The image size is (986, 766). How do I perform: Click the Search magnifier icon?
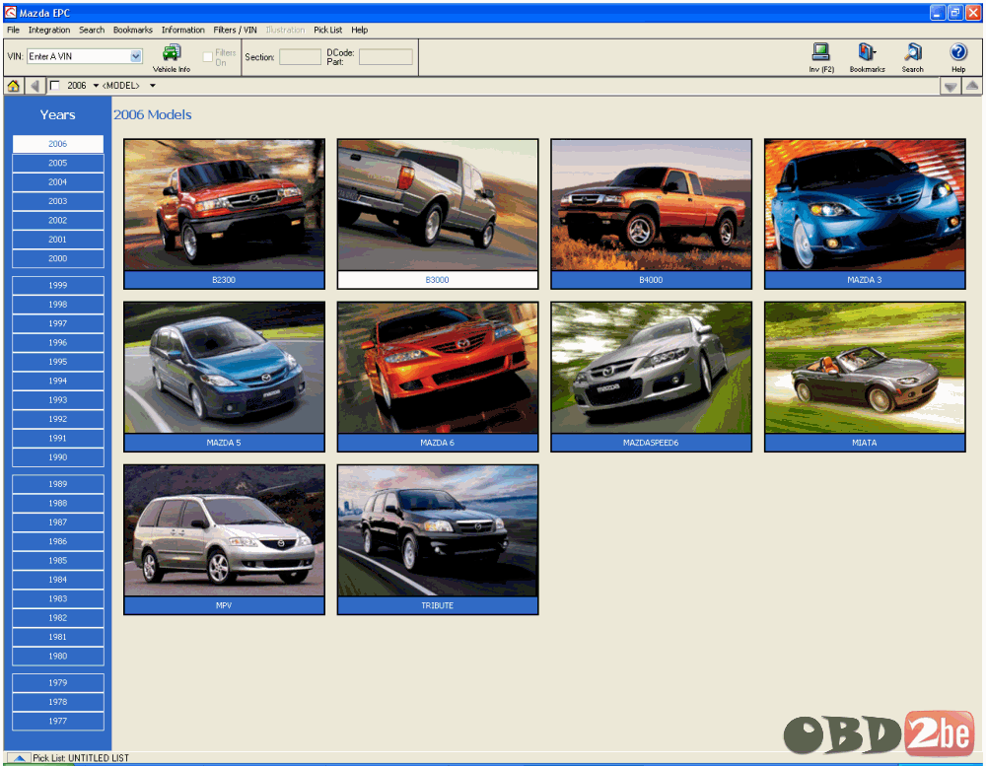[x=912, y=58]
